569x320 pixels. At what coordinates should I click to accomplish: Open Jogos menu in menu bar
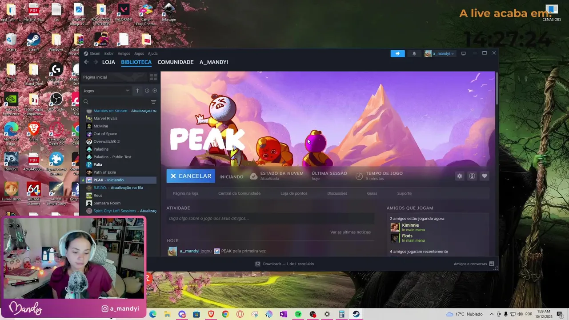click(139, 53)
